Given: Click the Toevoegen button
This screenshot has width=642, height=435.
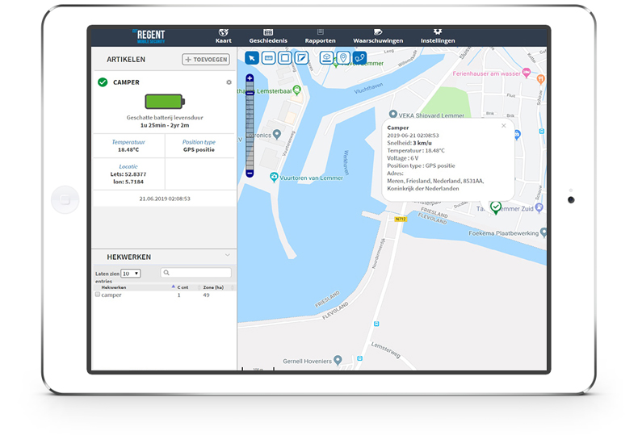Looking at the screenshot, I should pyautogui.click(x=206, y=60).
